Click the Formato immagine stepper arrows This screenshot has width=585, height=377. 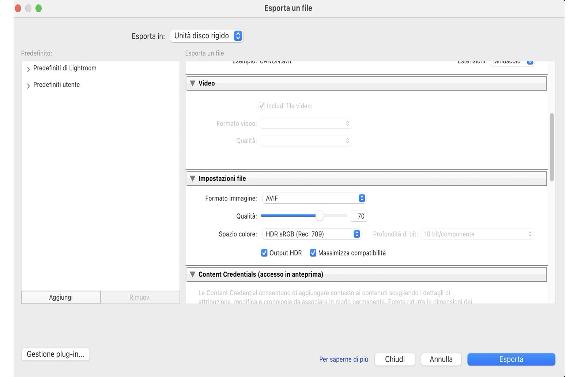[362, 198]
